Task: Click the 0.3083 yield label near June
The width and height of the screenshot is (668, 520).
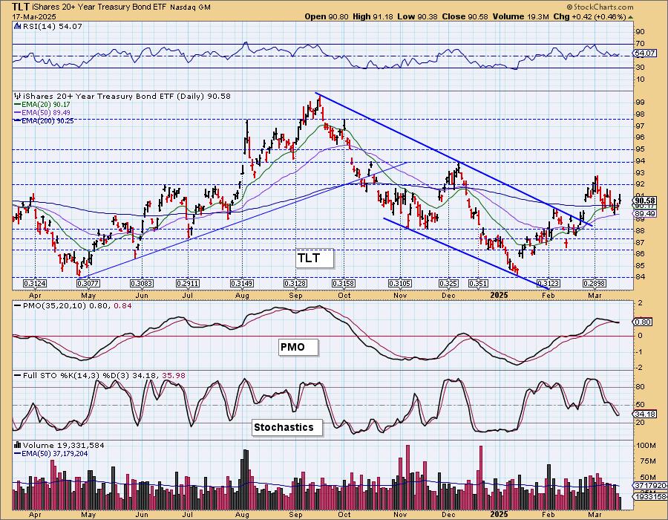Action: tap(141, 284)
